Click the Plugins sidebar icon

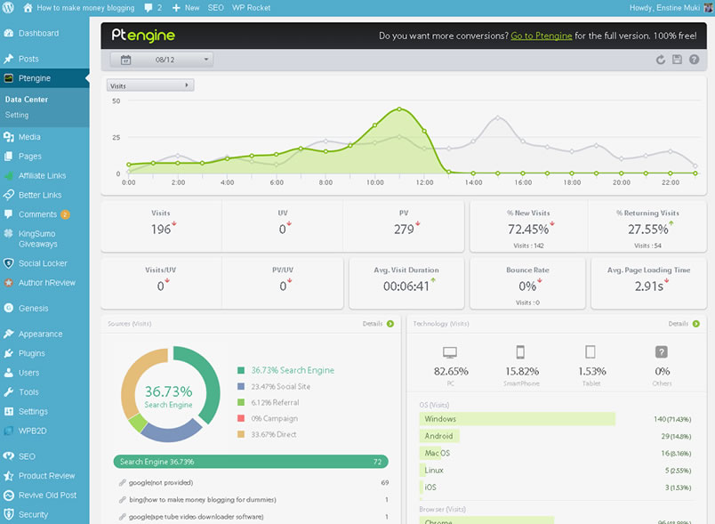click(8, 353)
